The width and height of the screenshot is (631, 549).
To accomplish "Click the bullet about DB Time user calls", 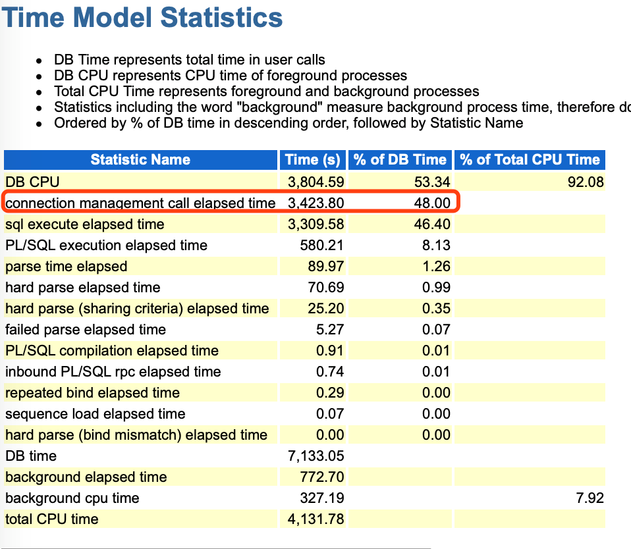I will pyautogui.click(x=190, y=60).
